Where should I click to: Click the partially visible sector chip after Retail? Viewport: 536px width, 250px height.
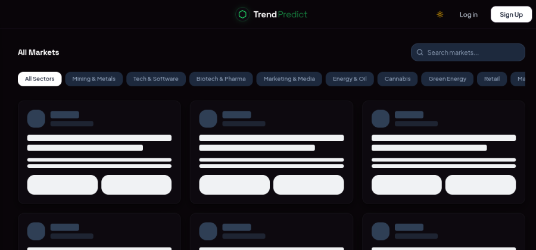click(519, 79)
